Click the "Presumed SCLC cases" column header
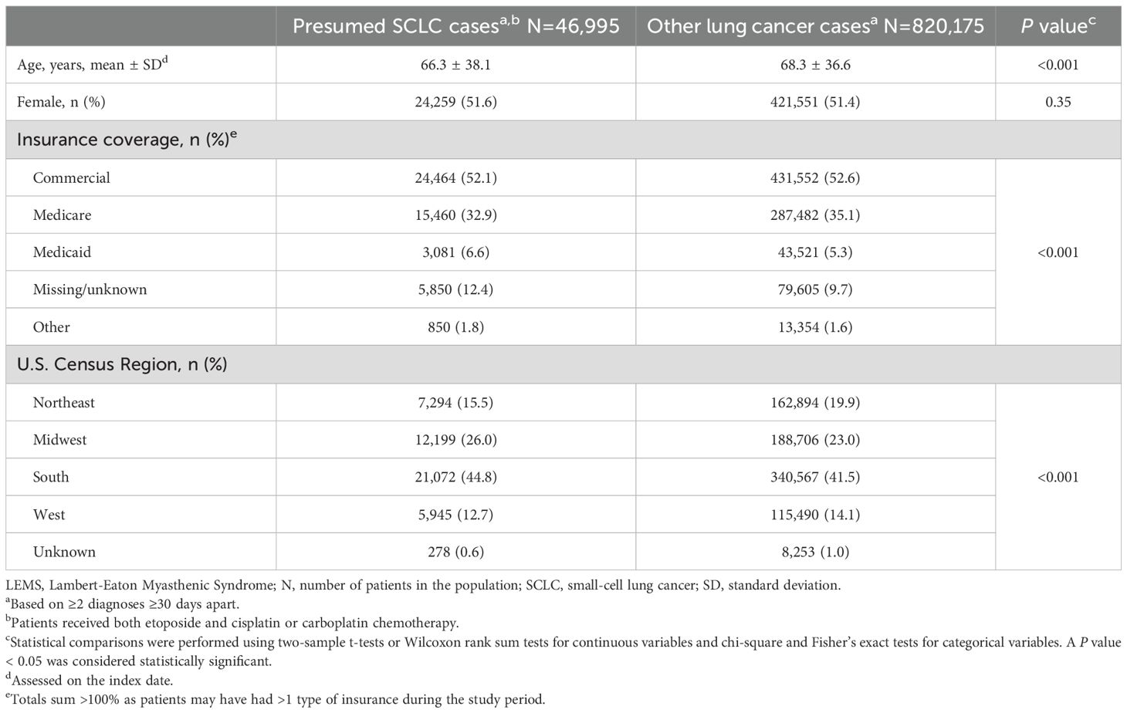Image resolution: width=1127 pixels, height=713 pixels. [455, 26]
